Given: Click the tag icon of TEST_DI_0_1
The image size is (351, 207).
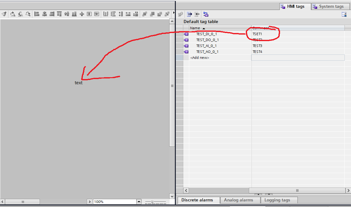Looking at the screenshot, I should pyautogui.click(x=186, y=34).
